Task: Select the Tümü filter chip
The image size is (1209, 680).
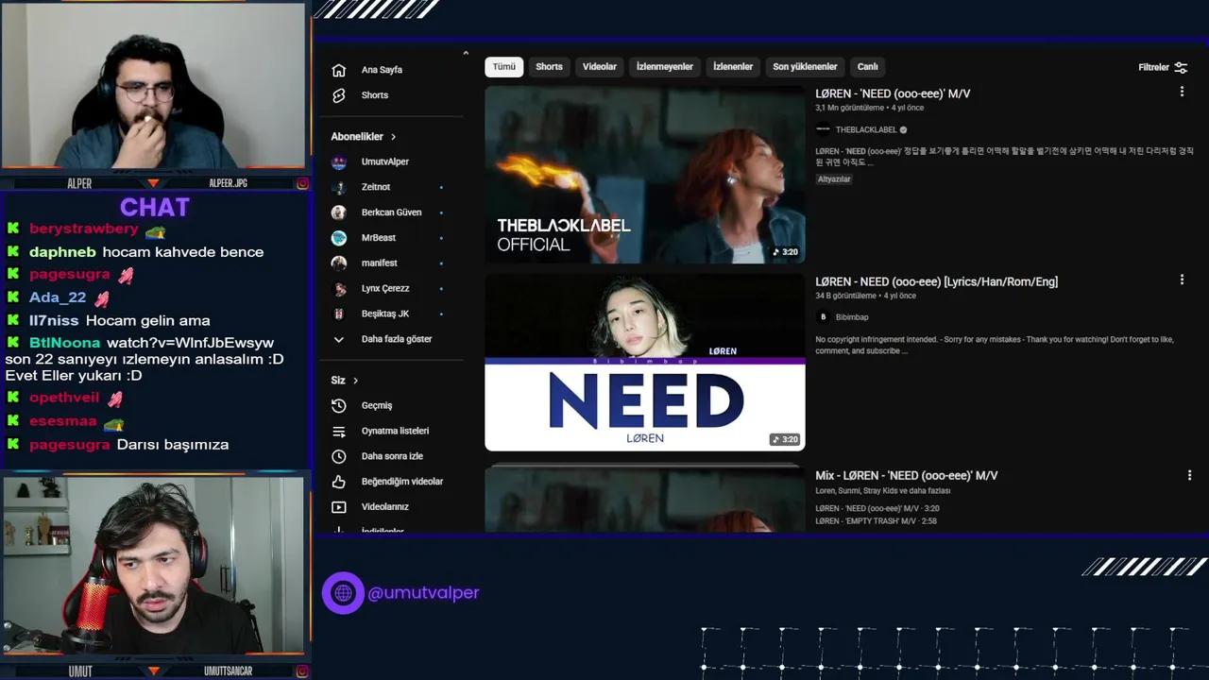Action: pyautogui.click(x=504, y=67)
